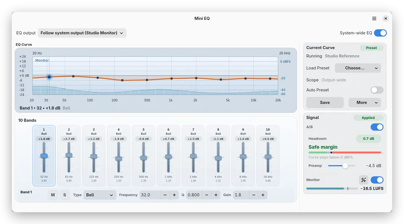Select band 5 card at 500 Hz
Image resolution: width=404 pixels, height=224 pixels.
coord(144,155)
